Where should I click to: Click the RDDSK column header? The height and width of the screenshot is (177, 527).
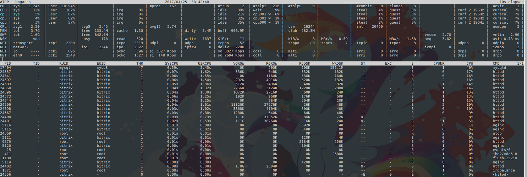coord(305,63)
